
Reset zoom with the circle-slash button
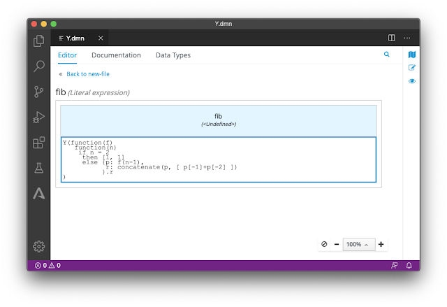[x=324, y=244]
